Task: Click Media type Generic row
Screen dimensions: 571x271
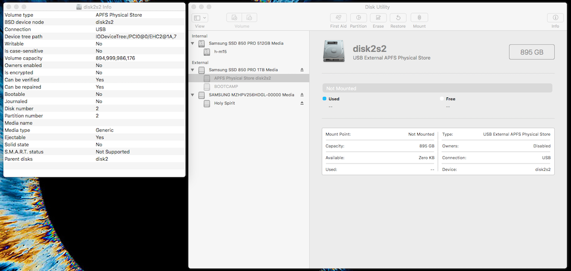Action: pos(94,130)
